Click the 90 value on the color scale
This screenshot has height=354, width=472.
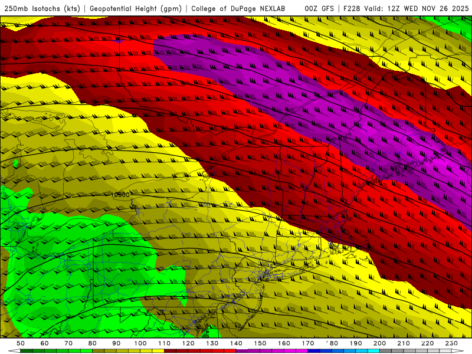pos(116,343)
